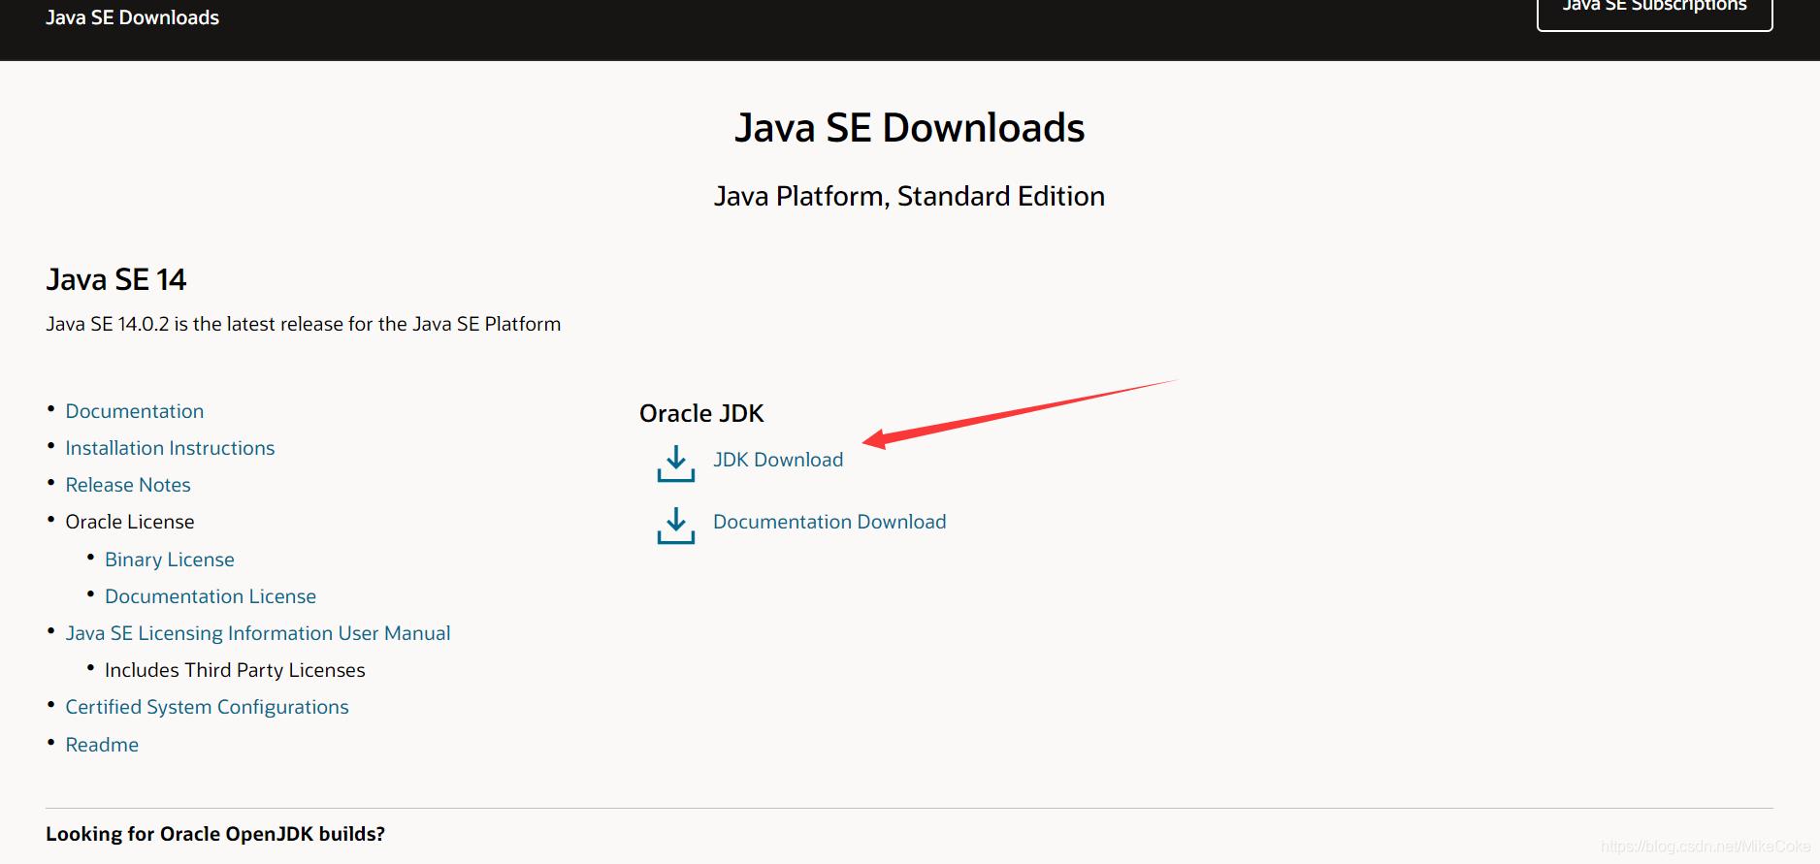The width and height of the screenshot is (1820, 864).
Task: Open the JDK Download link
Action: pos(778,460)
